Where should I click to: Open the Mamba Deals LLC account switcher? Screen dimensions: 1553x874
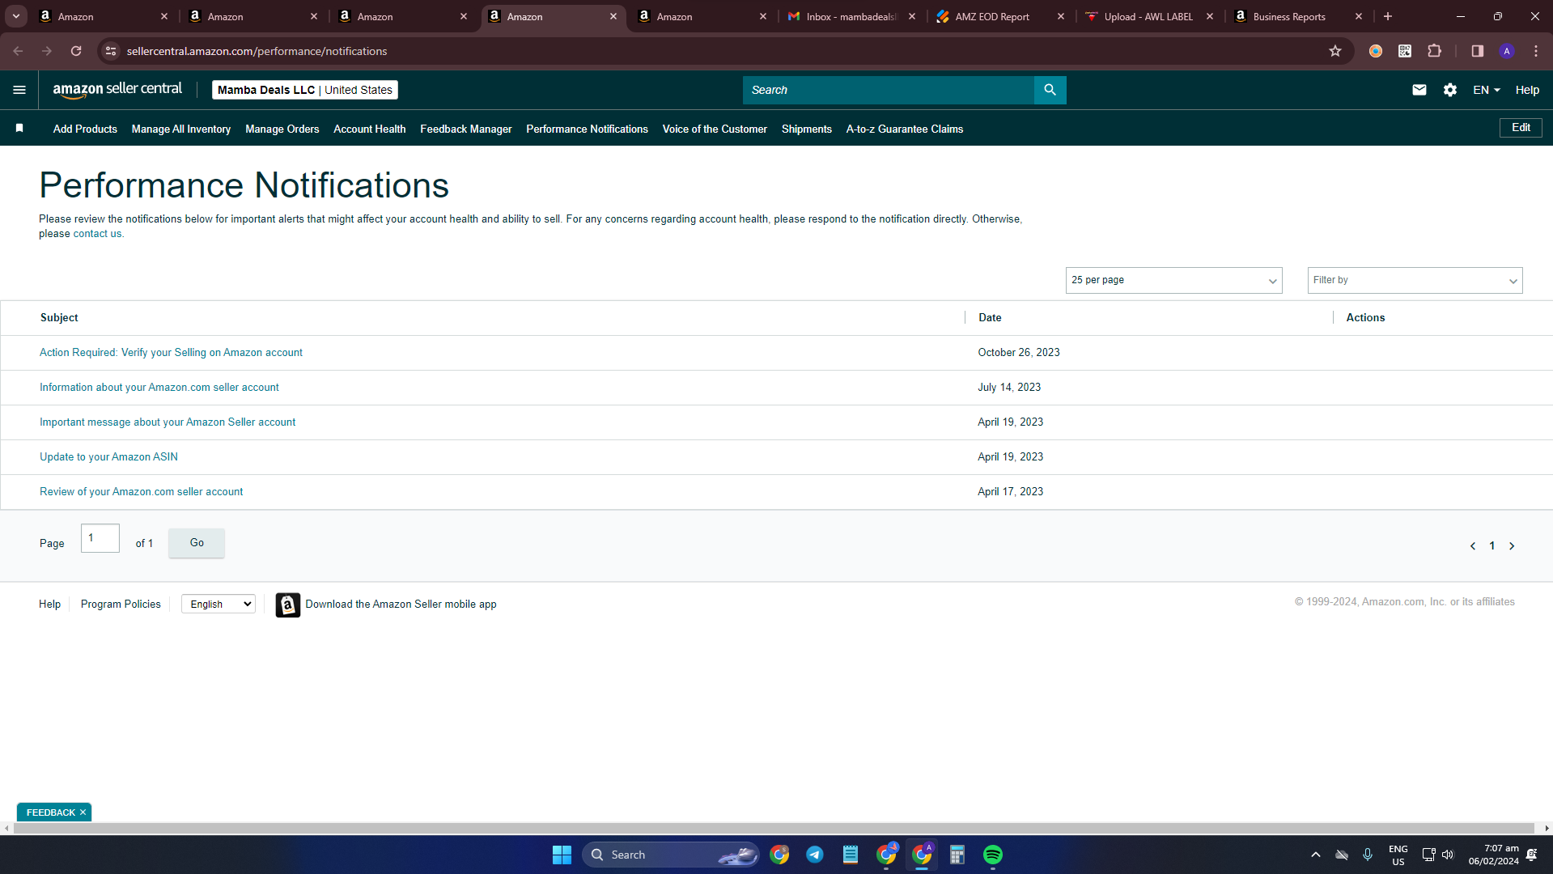coord(305,90)
